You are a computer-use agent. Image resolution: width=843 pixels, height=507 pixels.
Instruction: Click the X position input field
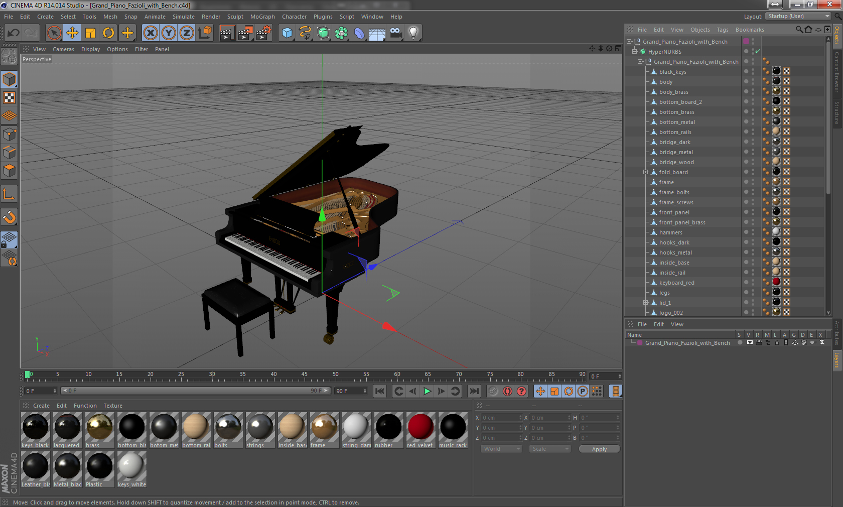[501, 418]
